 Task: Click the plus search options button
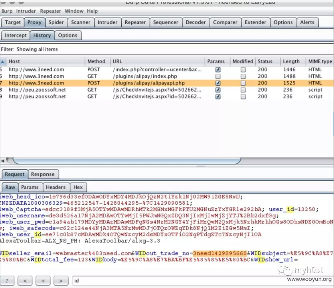click(x=43, y=281)
